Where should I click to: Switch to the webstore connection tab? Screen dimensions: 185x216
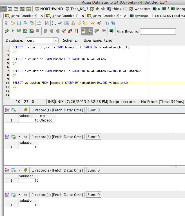pyautogui.click(x=140, y=9)
